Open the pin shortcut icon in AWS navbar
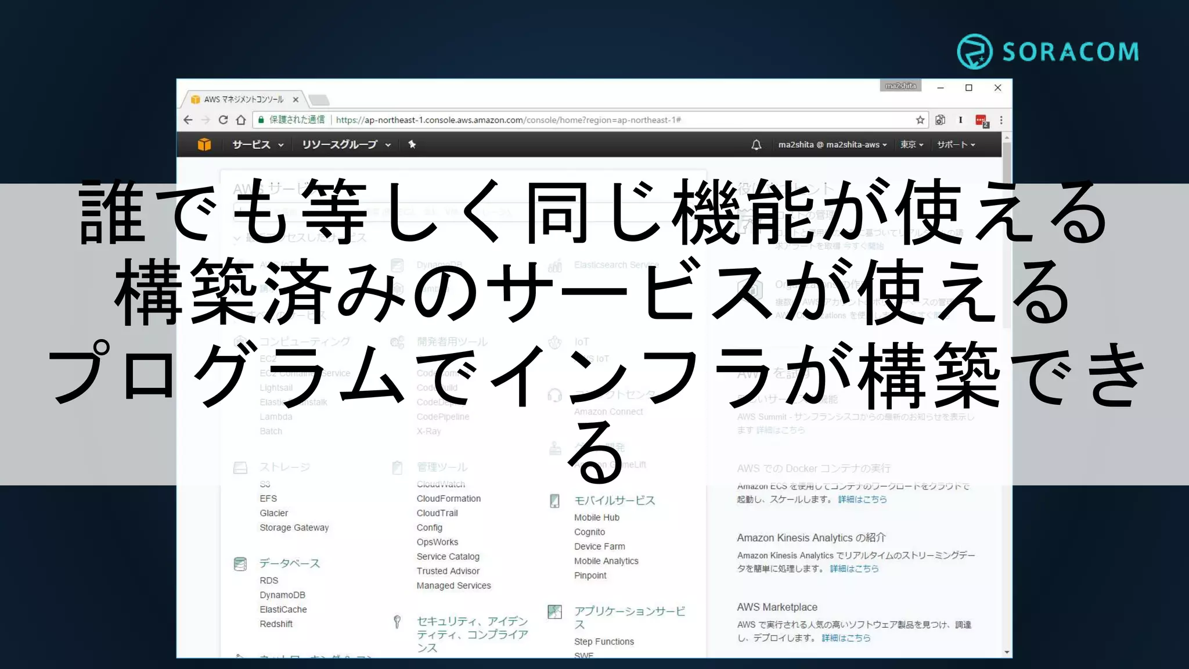 click(412, 145)
